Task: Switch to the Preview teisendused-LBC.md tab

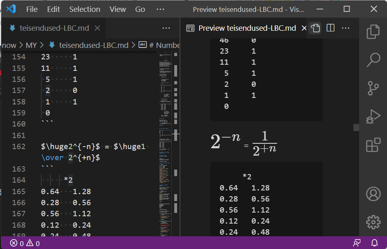Action: pos(247,28)
